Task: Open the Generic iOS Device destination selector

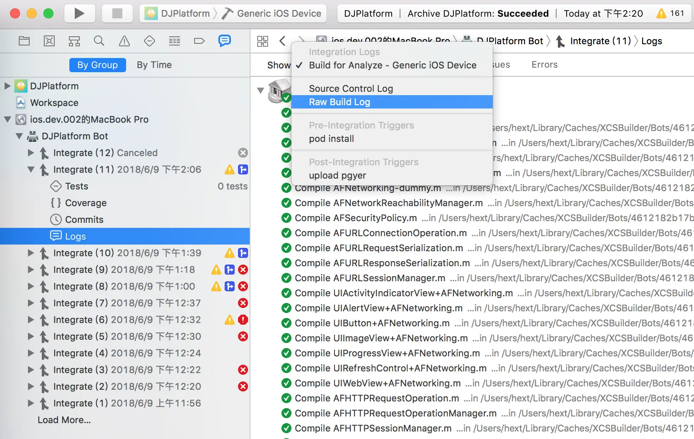Action: (271, 13)
